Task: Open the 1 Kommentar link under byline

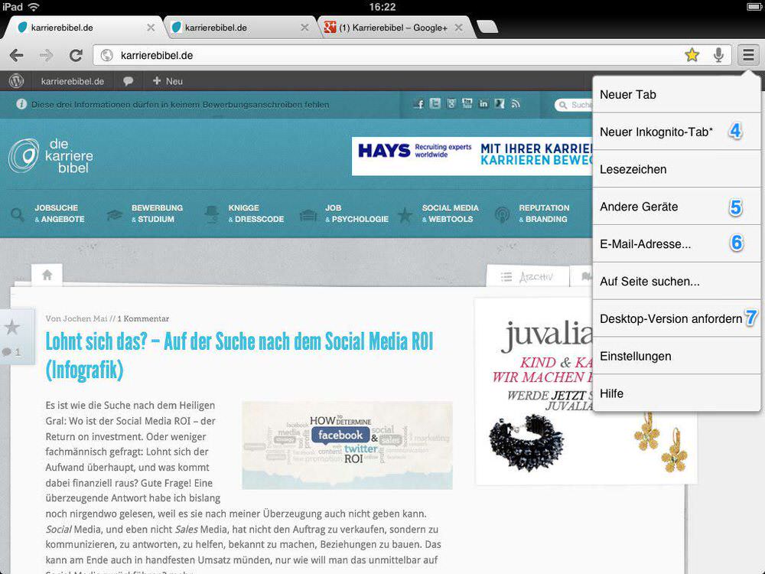Action: 144,318
